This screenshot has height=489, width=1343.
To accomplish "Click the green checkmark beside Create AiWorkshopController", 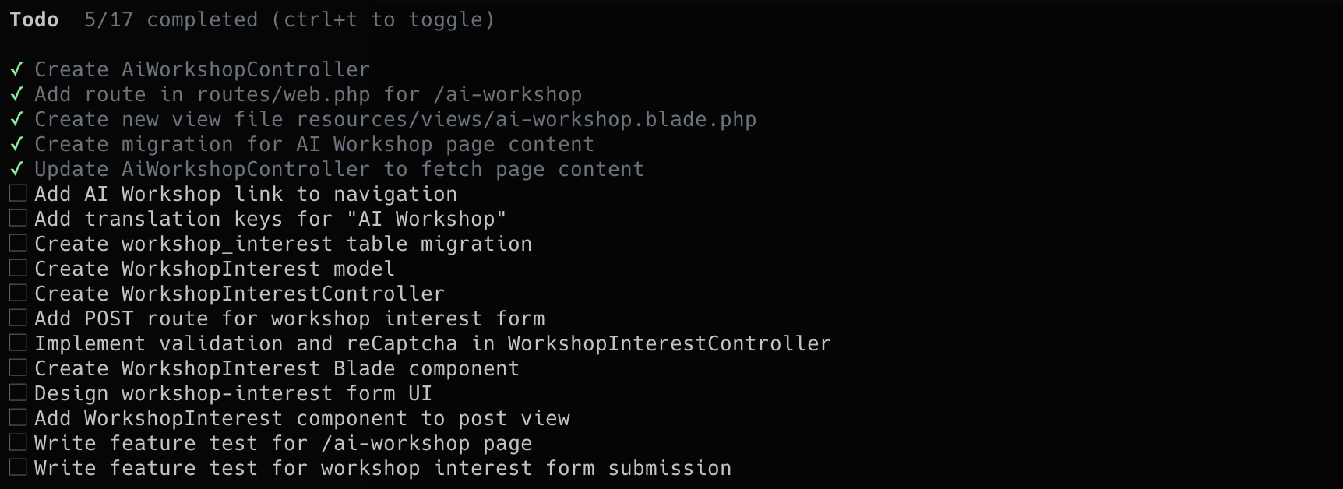I will click(16, 69).
